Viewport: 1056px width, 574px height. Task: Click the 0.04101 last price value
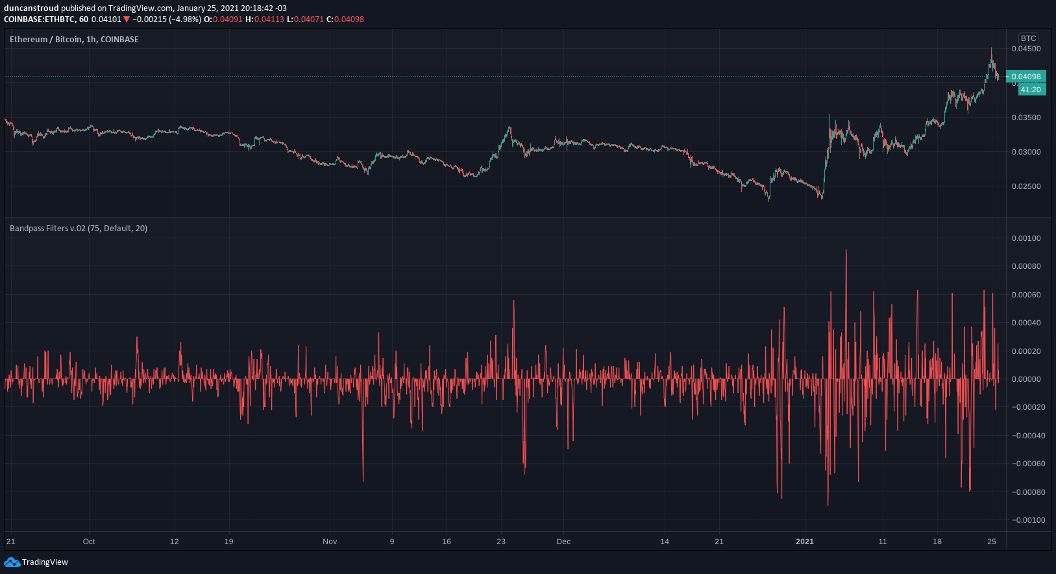[x=106, y=19]
